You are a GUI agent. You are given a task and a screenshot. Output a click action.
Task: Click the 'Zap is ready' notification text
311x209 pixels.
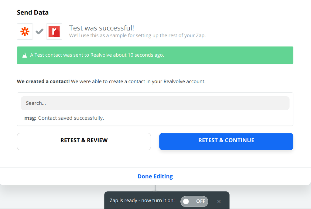pyautogui.click(x=142, y=201)
